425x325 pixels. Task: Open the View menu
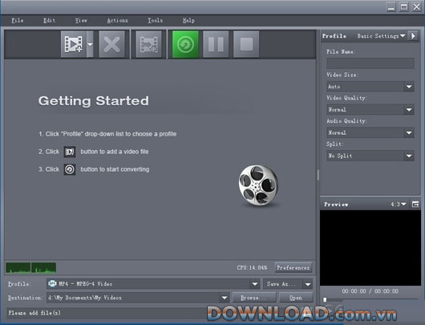coord(81,20)
